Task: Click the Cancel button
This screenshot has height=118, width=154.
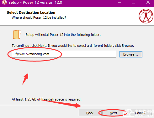Action: pyautogui.click(x=140, y=113)
